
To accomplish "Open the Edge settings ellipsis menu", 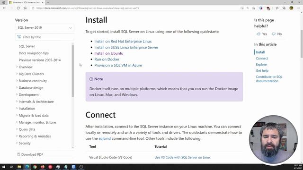I will tap(299, 8).
